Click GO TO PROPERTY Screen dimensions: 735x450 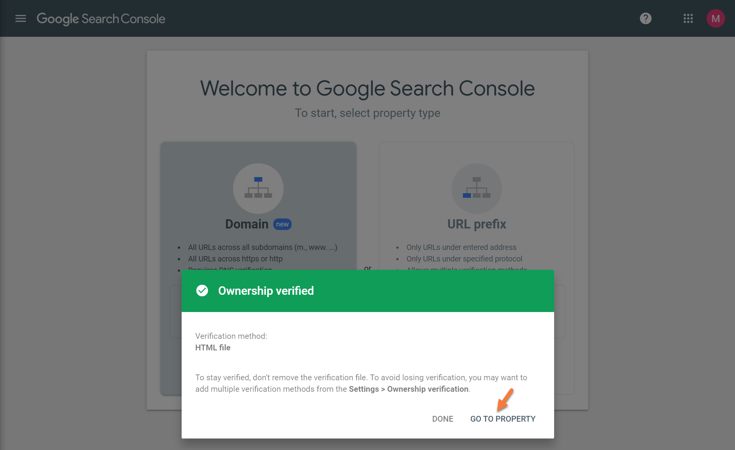coord(503,419)
